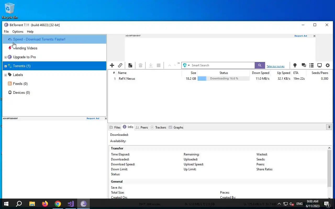Expand the Upgrade to Pro node
Screen dimensions: 335x209
tap(5, 57)
